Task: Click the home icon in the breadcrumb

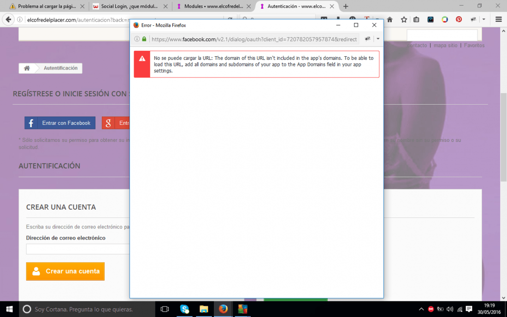Action: 27,68
